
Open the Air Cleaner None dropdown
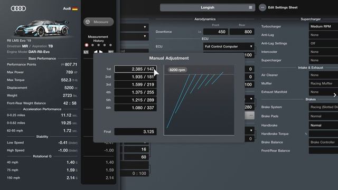[323, 75]
